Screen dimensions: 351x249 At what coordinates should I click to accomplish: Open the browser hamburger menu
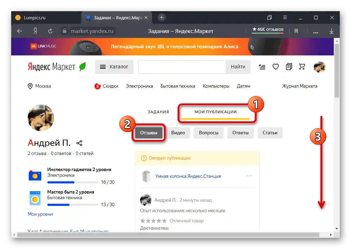point(285,18)
